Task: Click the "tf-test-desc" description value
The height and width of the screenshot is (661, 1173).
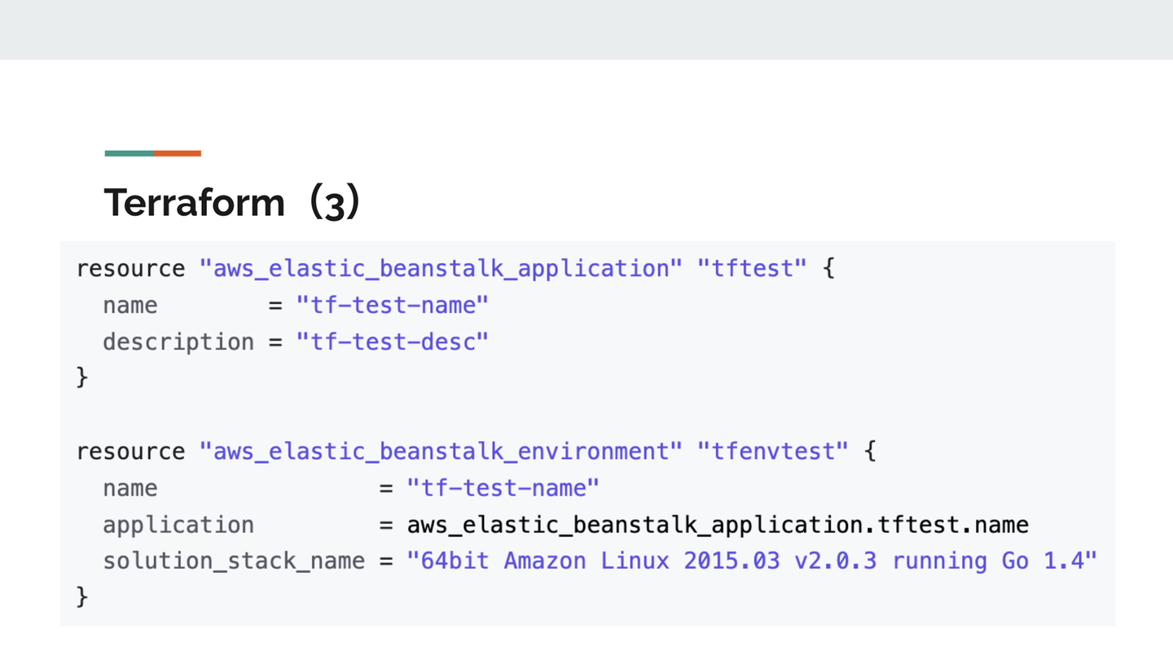Action: coord(392,342)
